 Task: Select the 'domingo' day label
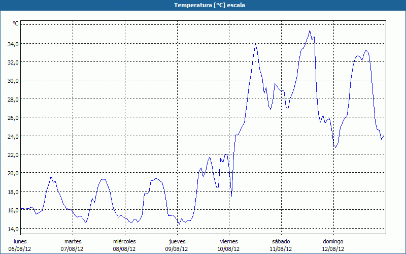(x=333, y=241)
